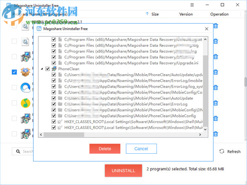The width and height of the screenshot is (247, 185).
Task: Uncheck the PhoneClean group checkbox
Action: [48, 69]
